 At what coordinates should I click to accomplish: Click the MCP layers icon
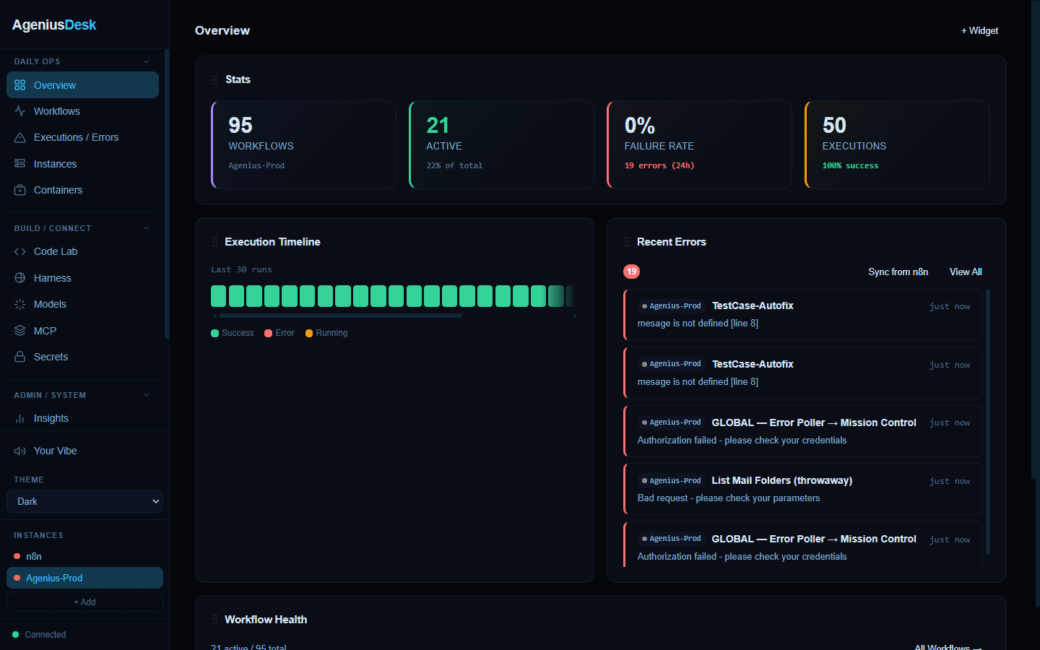coord(19,331)
